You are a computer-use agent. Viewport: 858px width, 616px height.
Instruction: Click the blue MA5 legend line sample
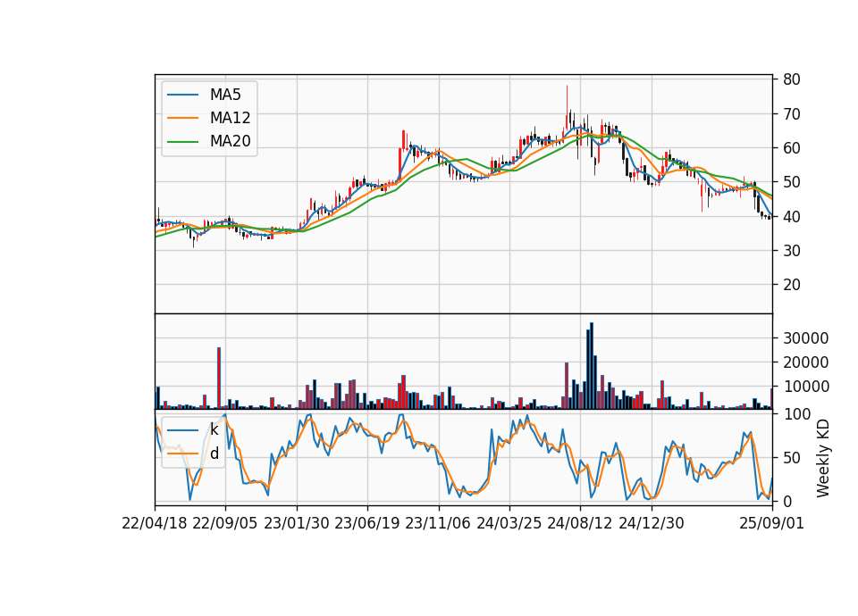(182, 95)
